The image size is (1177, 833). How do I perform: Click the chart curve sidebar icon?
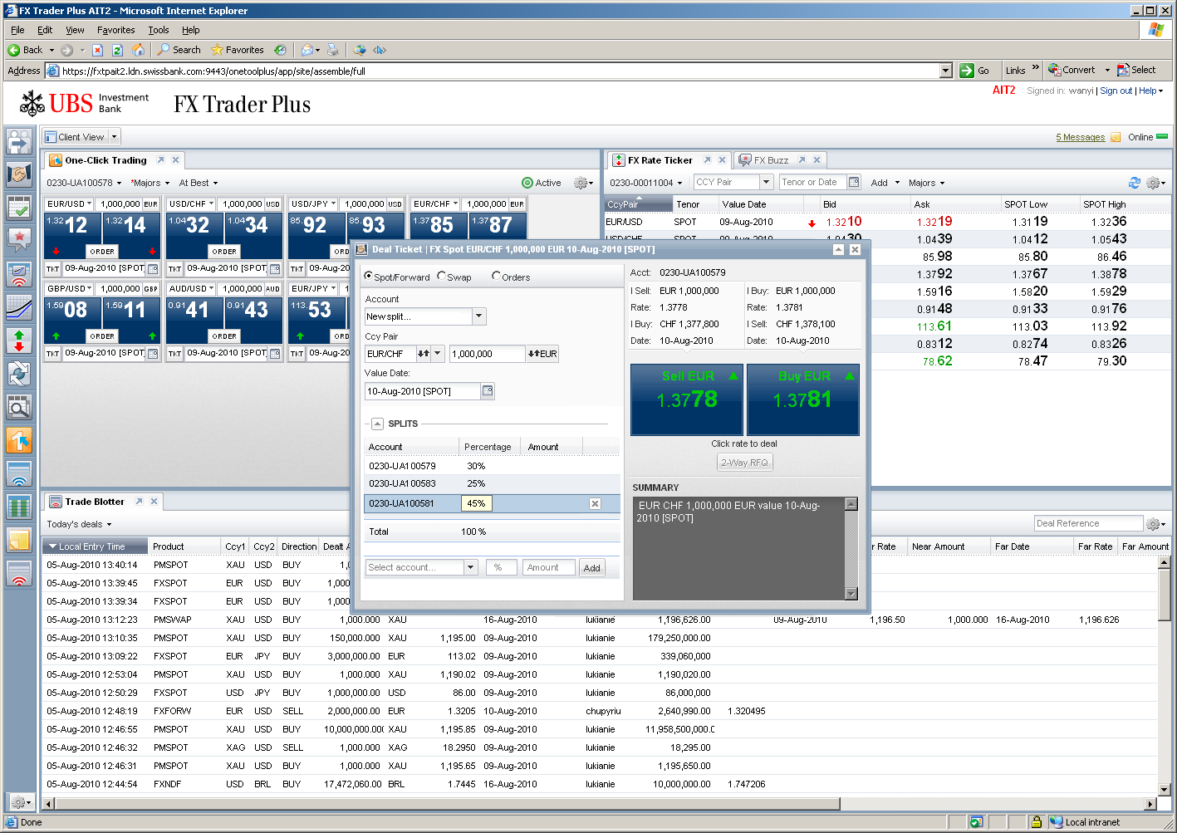coord(19,308)
